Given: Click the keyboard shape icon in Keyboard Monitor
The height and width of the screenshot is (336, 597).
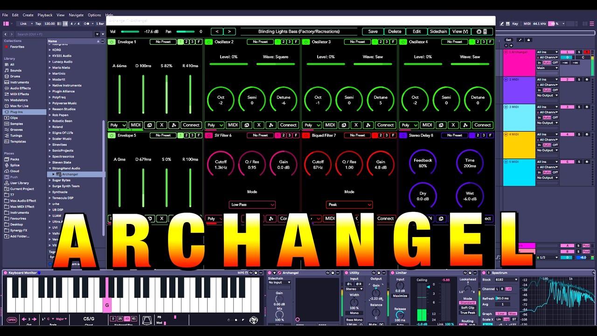Looking at the screenshot, I should [147, 320].
